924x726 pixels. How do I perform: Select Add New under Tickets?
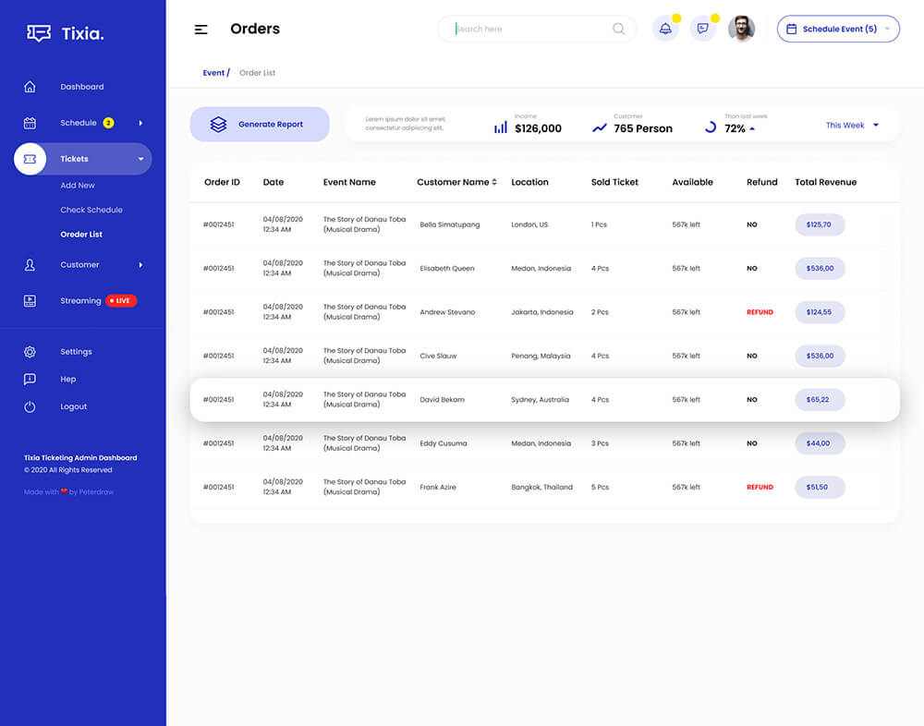[78, 186]
